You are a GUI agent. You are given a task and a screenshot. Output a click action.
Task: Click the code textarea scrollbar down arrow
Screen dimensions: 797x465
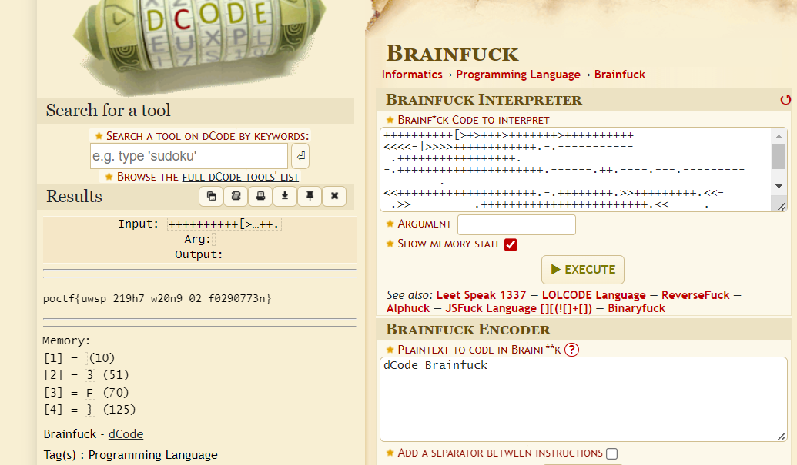point(779,187)
